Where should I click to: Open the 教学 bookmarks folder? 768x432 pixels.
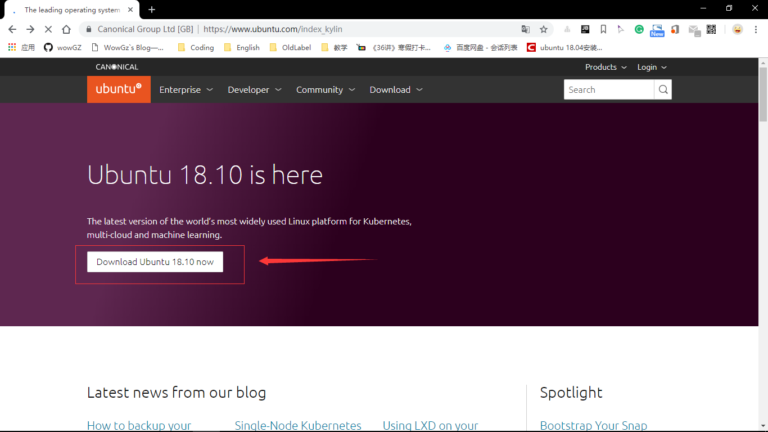[335, 48]
